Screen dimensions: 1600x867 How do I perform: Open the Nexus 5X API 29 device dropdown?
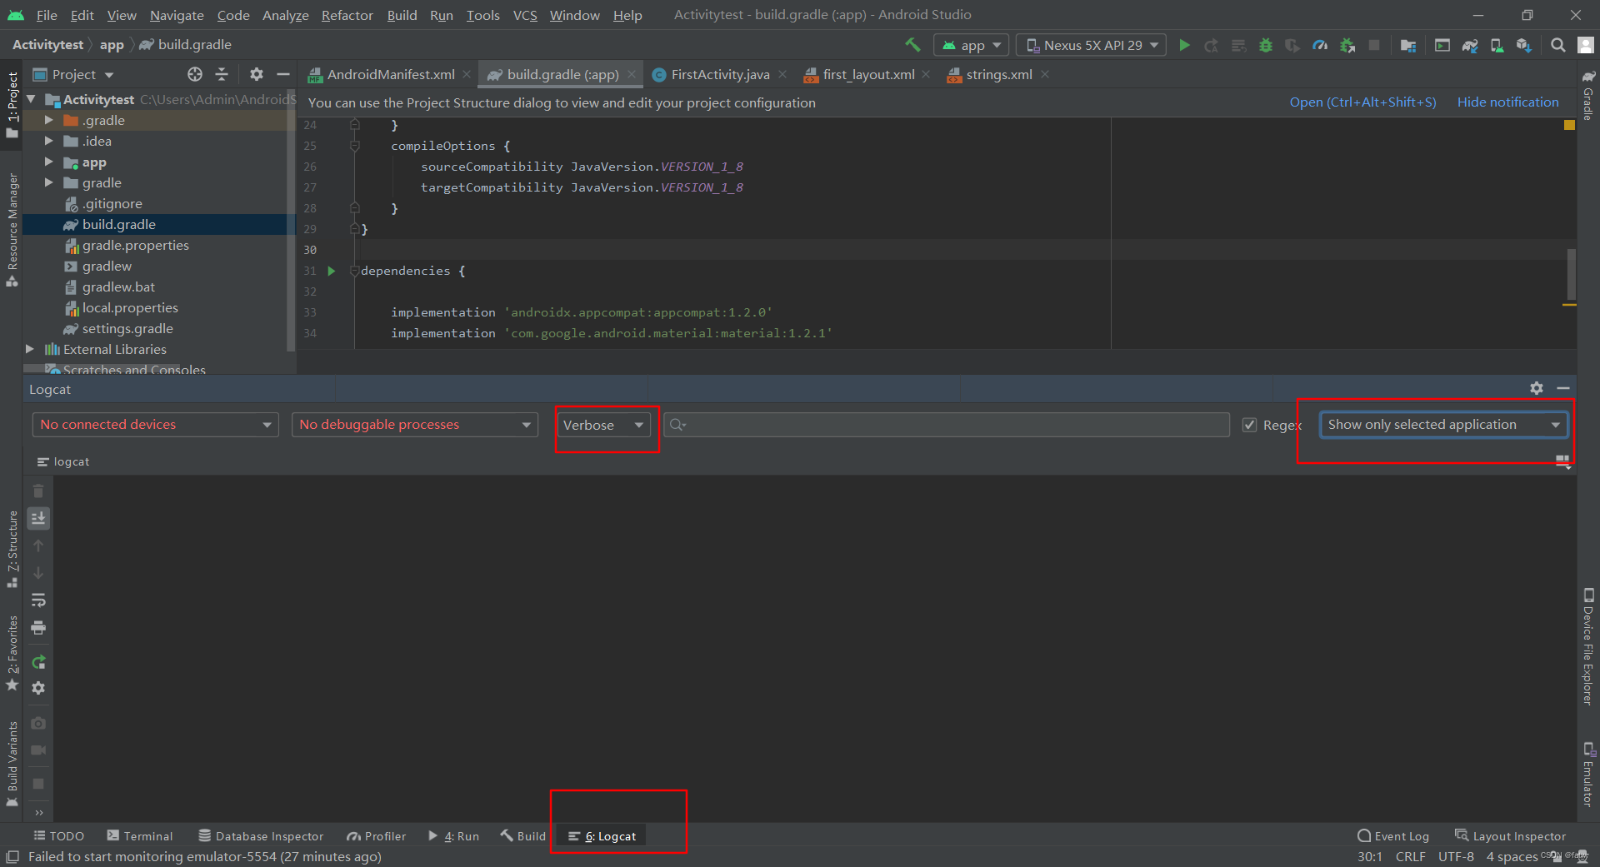[x=1092, y=45]
